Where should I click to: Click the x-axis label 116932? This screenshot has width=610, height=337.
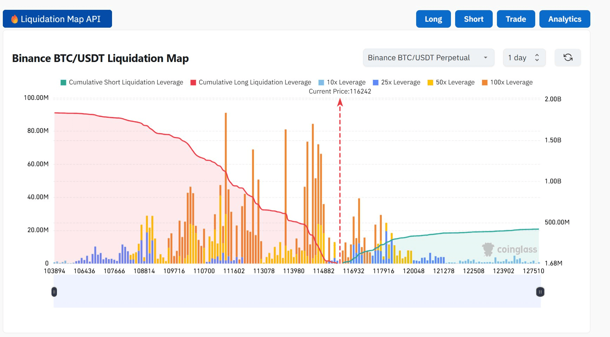pyautogui.click(x=354, y=271)
